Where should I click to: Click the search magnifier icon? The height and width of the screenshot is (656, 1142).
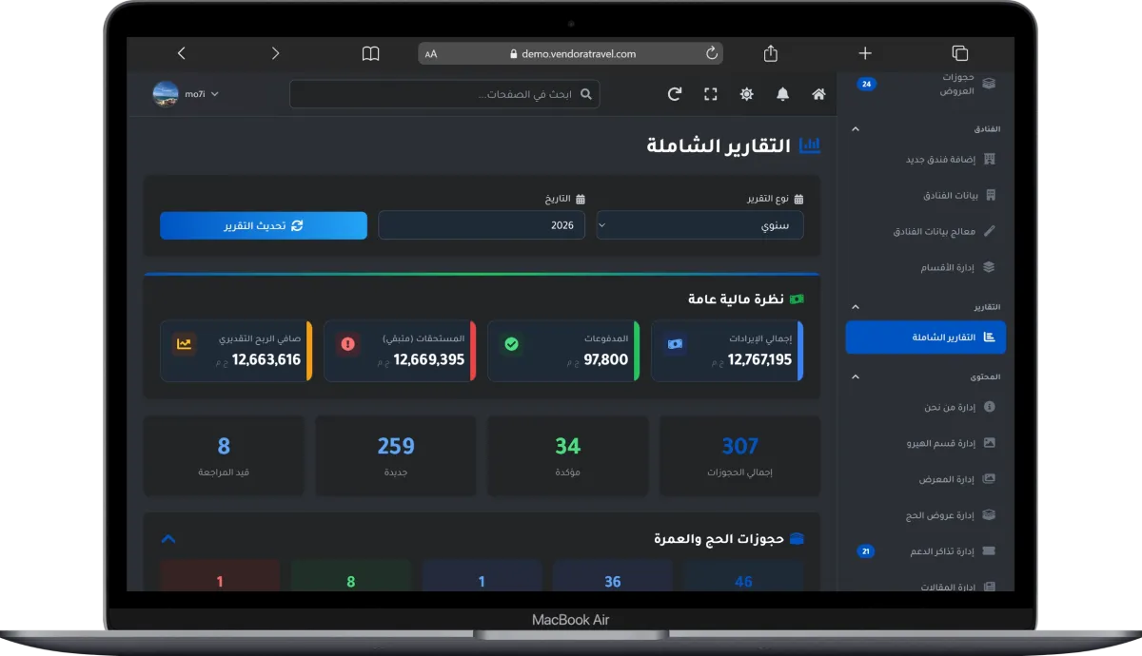586,94
